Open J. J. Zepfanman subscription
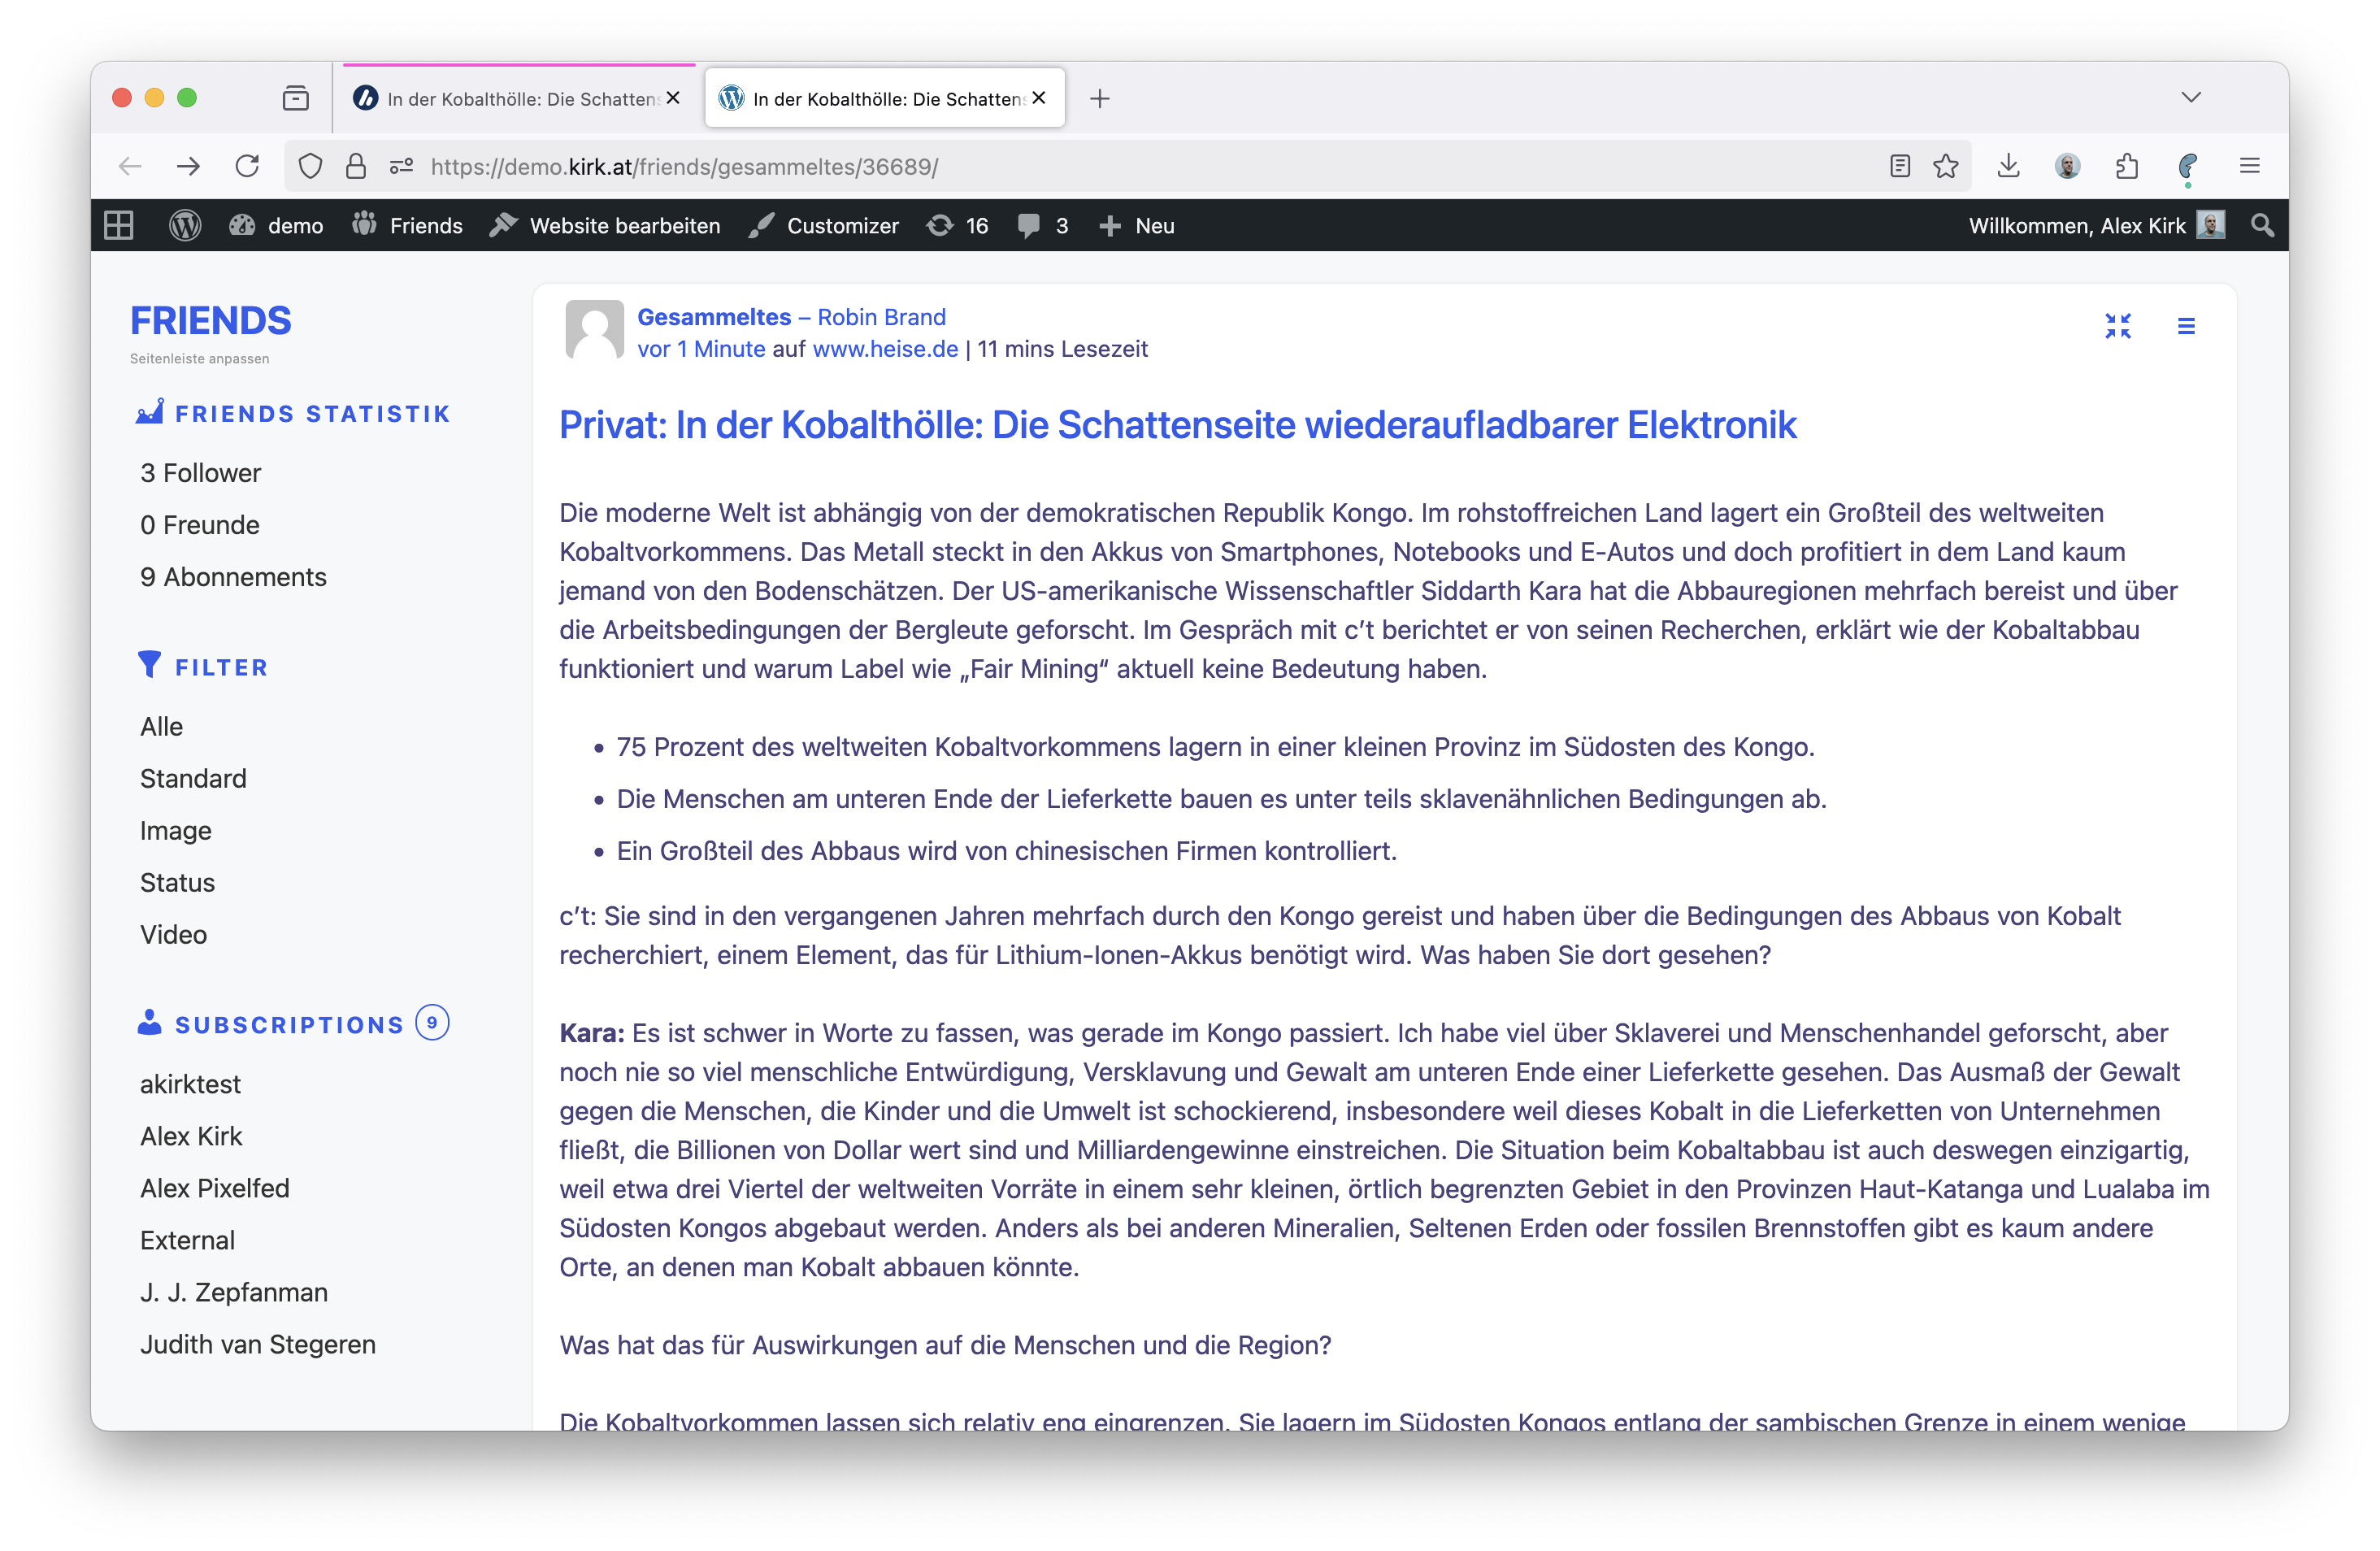 point(234,1292)
